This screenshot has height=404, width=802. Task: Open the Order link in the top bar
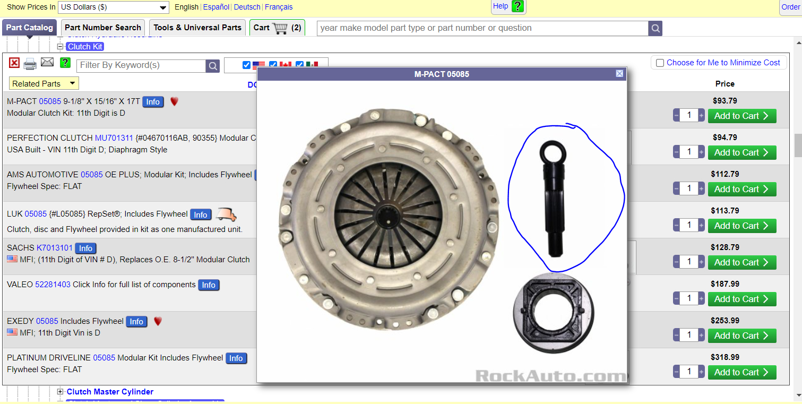point(790,7)
